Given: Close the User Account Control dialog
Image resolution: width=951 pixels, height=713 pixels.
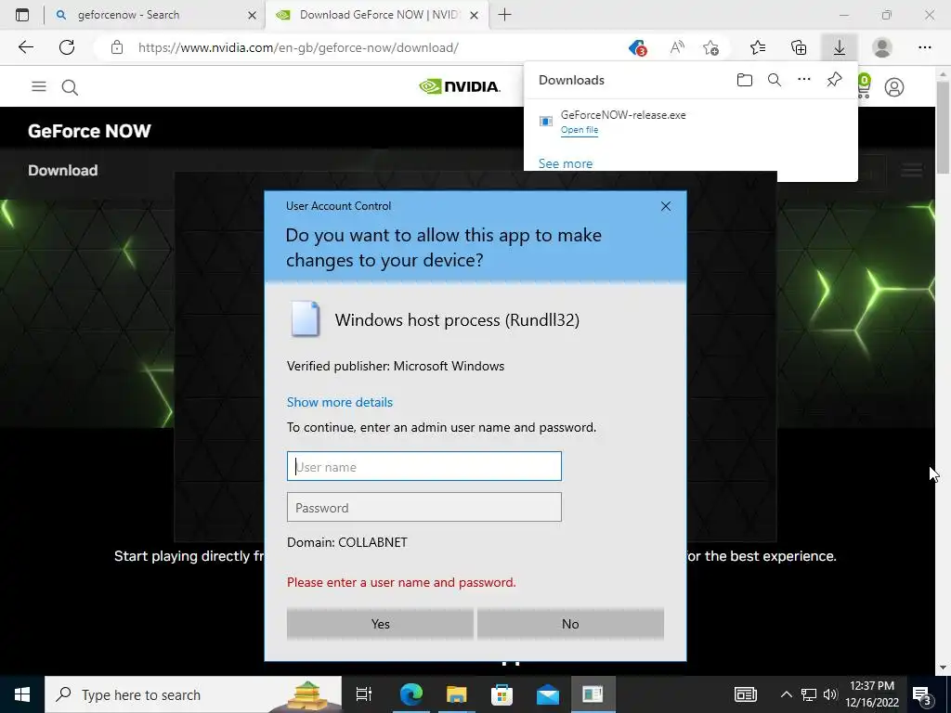Looking at the screenshot, I should click(x=666, y=206).
